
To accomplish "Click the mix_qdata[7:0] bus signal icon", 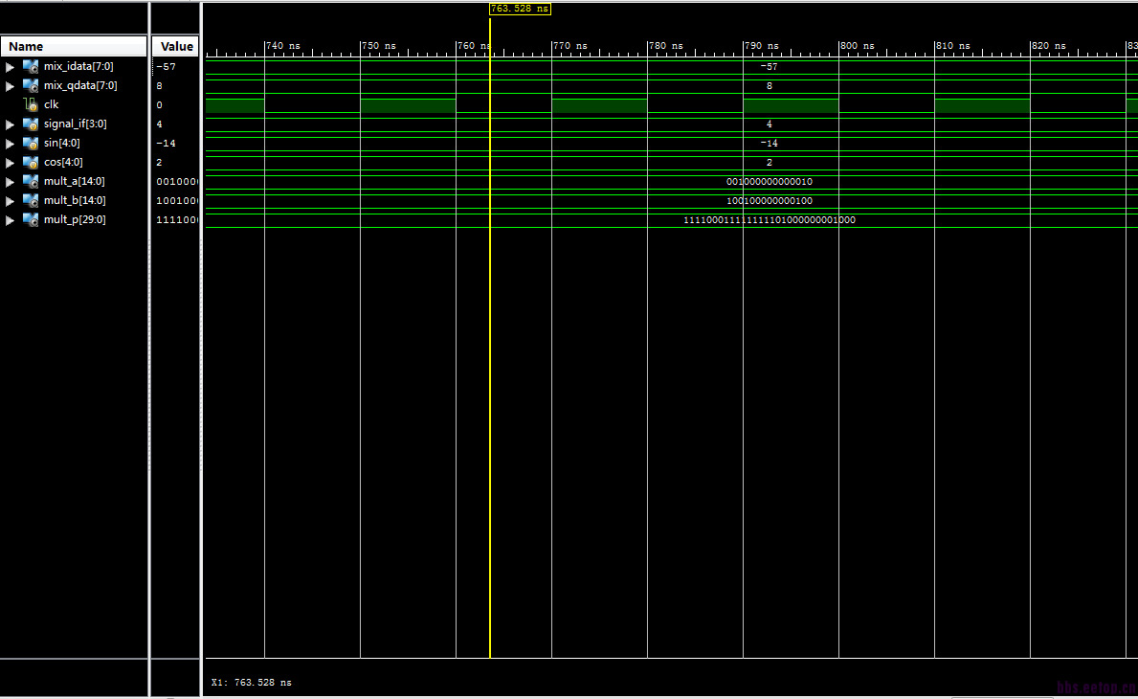I will click(31, 85).
